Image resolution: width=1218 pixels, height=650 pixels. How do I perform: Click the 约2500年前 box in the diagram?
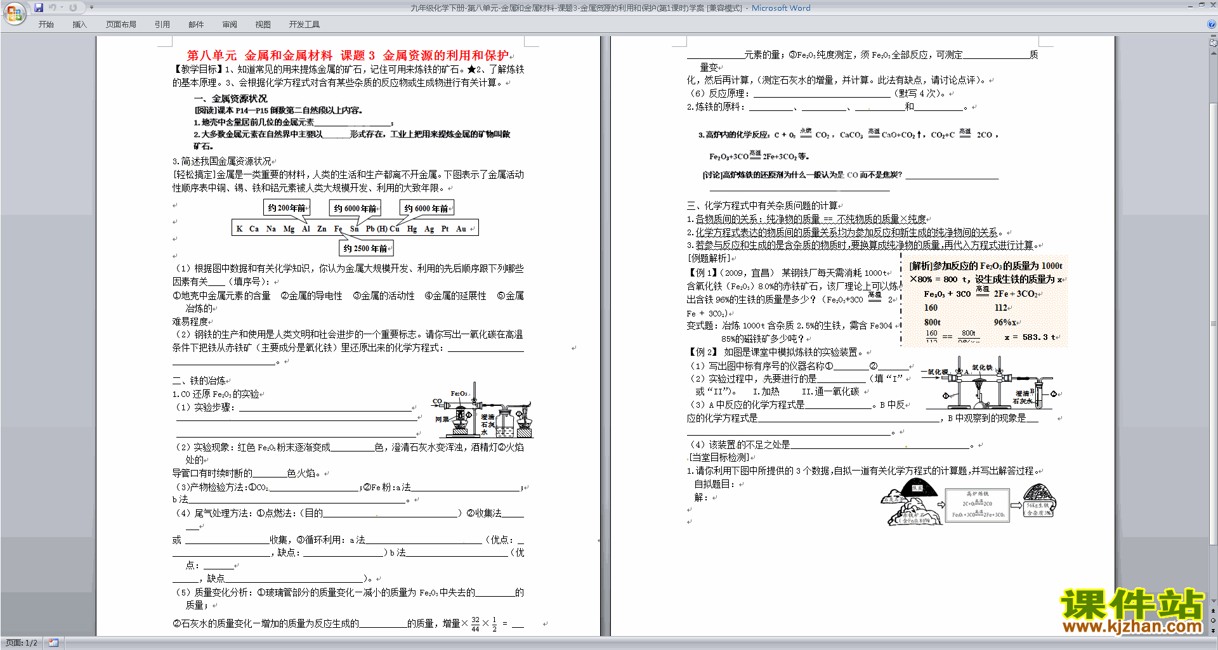click(366, 248)
